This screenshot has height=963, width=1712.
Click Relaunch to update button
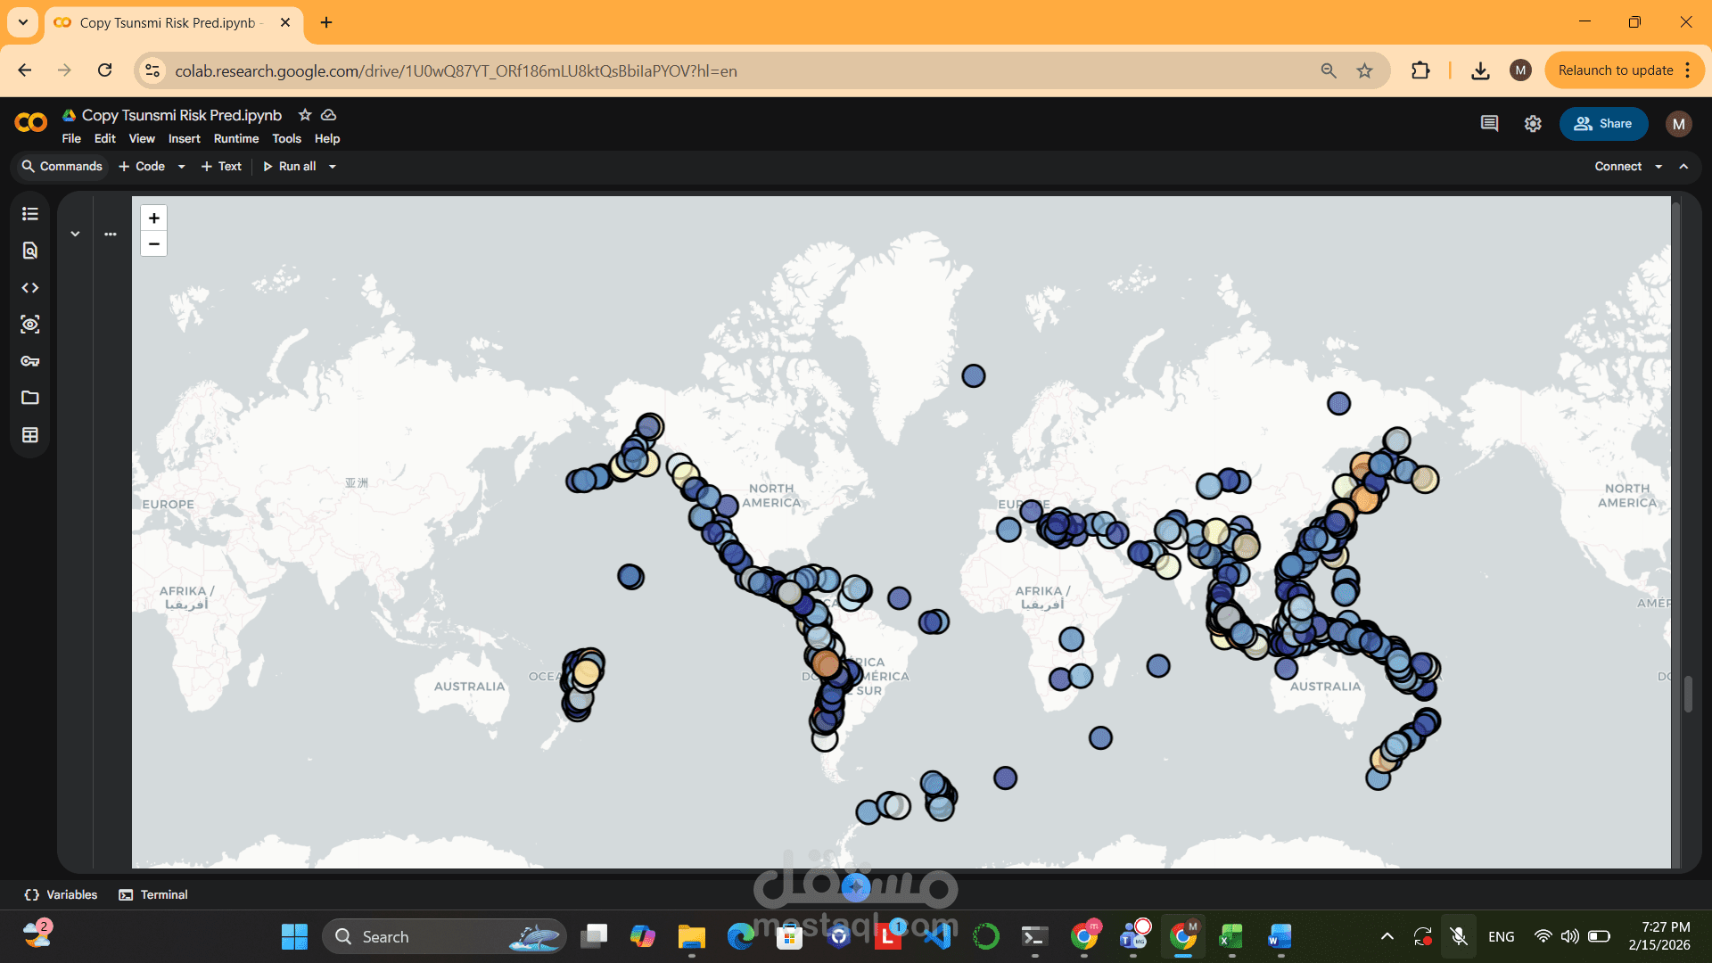coord(1615,70)
